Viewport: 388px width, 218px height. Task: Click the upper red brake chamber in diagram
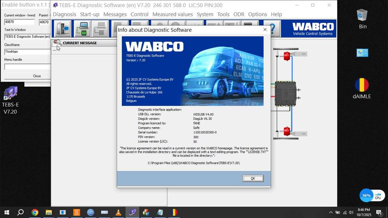[287, 56]
